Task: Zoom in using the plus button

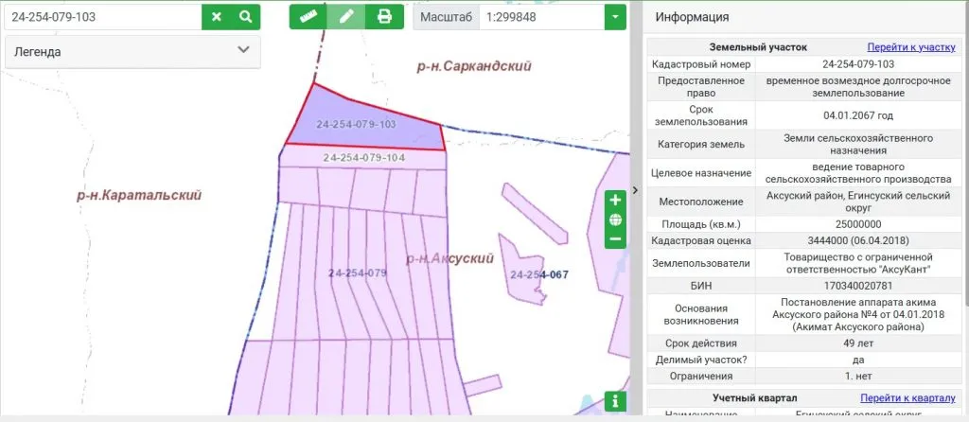Action: tap(615, 201)
